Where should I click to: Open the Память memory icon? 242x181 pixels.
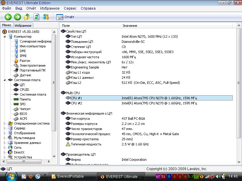[16, 99]
